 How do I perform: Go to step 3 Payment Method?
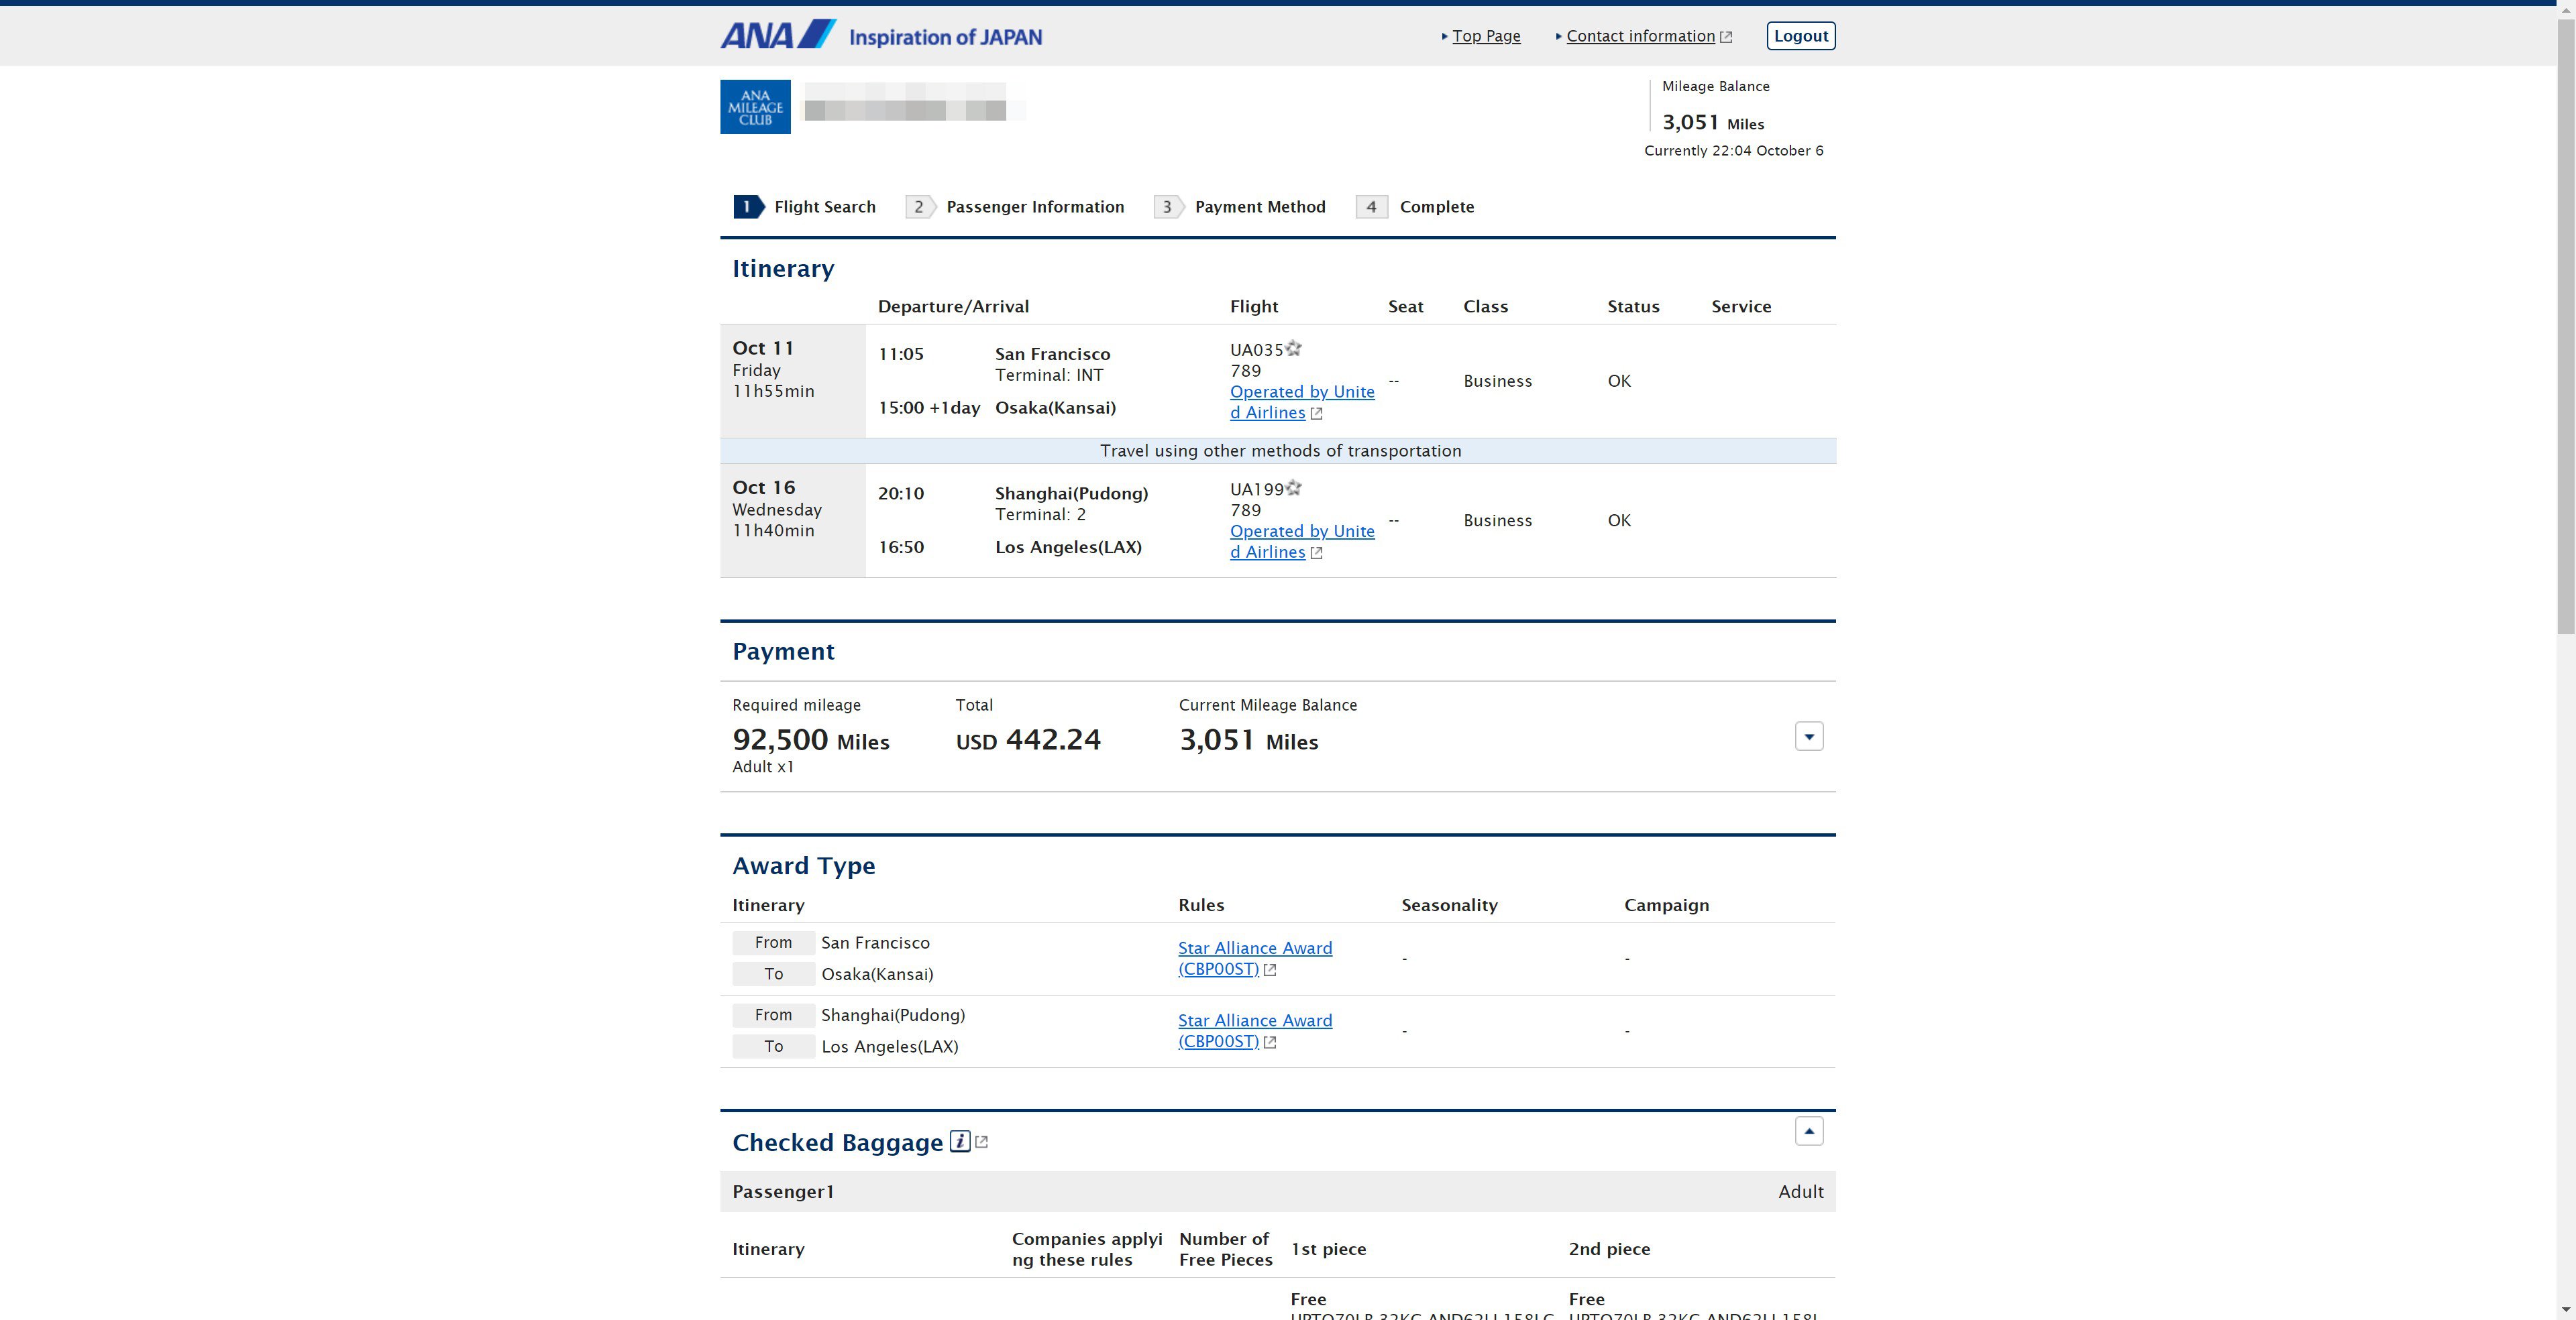pos(1240,207)
